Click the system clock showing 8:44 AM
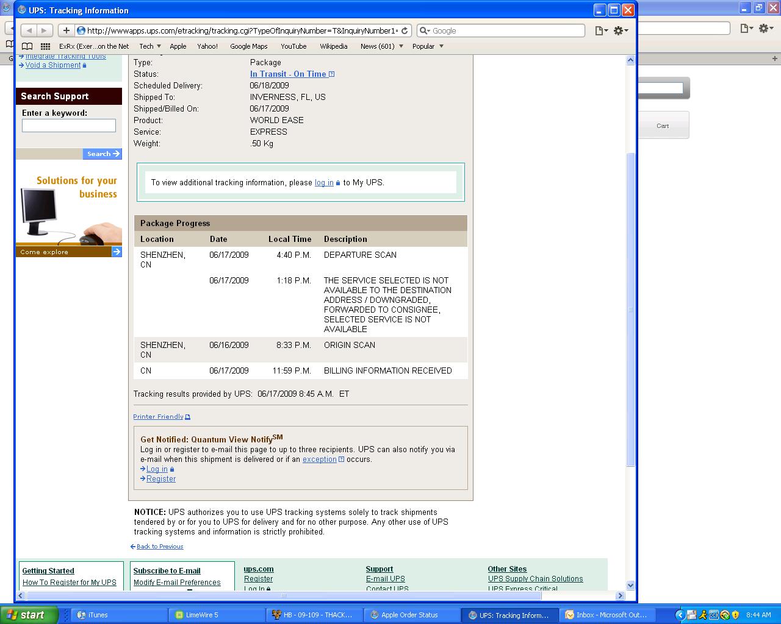 [758, 615]
